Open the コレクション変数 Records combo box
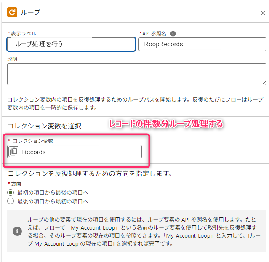269x262 pixels. [x=80, y=152]
